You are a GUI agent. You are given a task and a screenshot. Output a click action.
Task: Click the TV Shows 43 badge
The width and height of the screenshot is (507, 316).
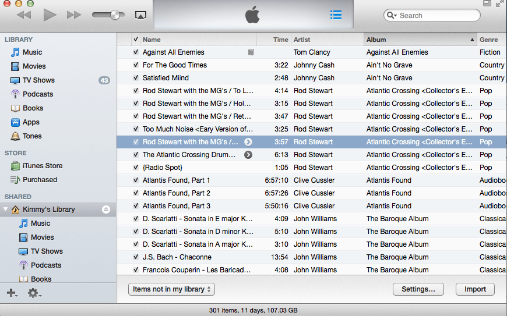pyautogui.click(x=104, y=80)
